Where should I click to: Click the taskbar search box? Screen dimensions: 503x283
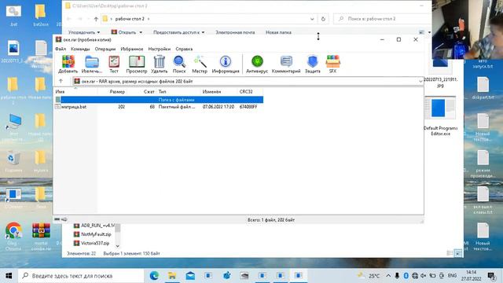[81, 276]
